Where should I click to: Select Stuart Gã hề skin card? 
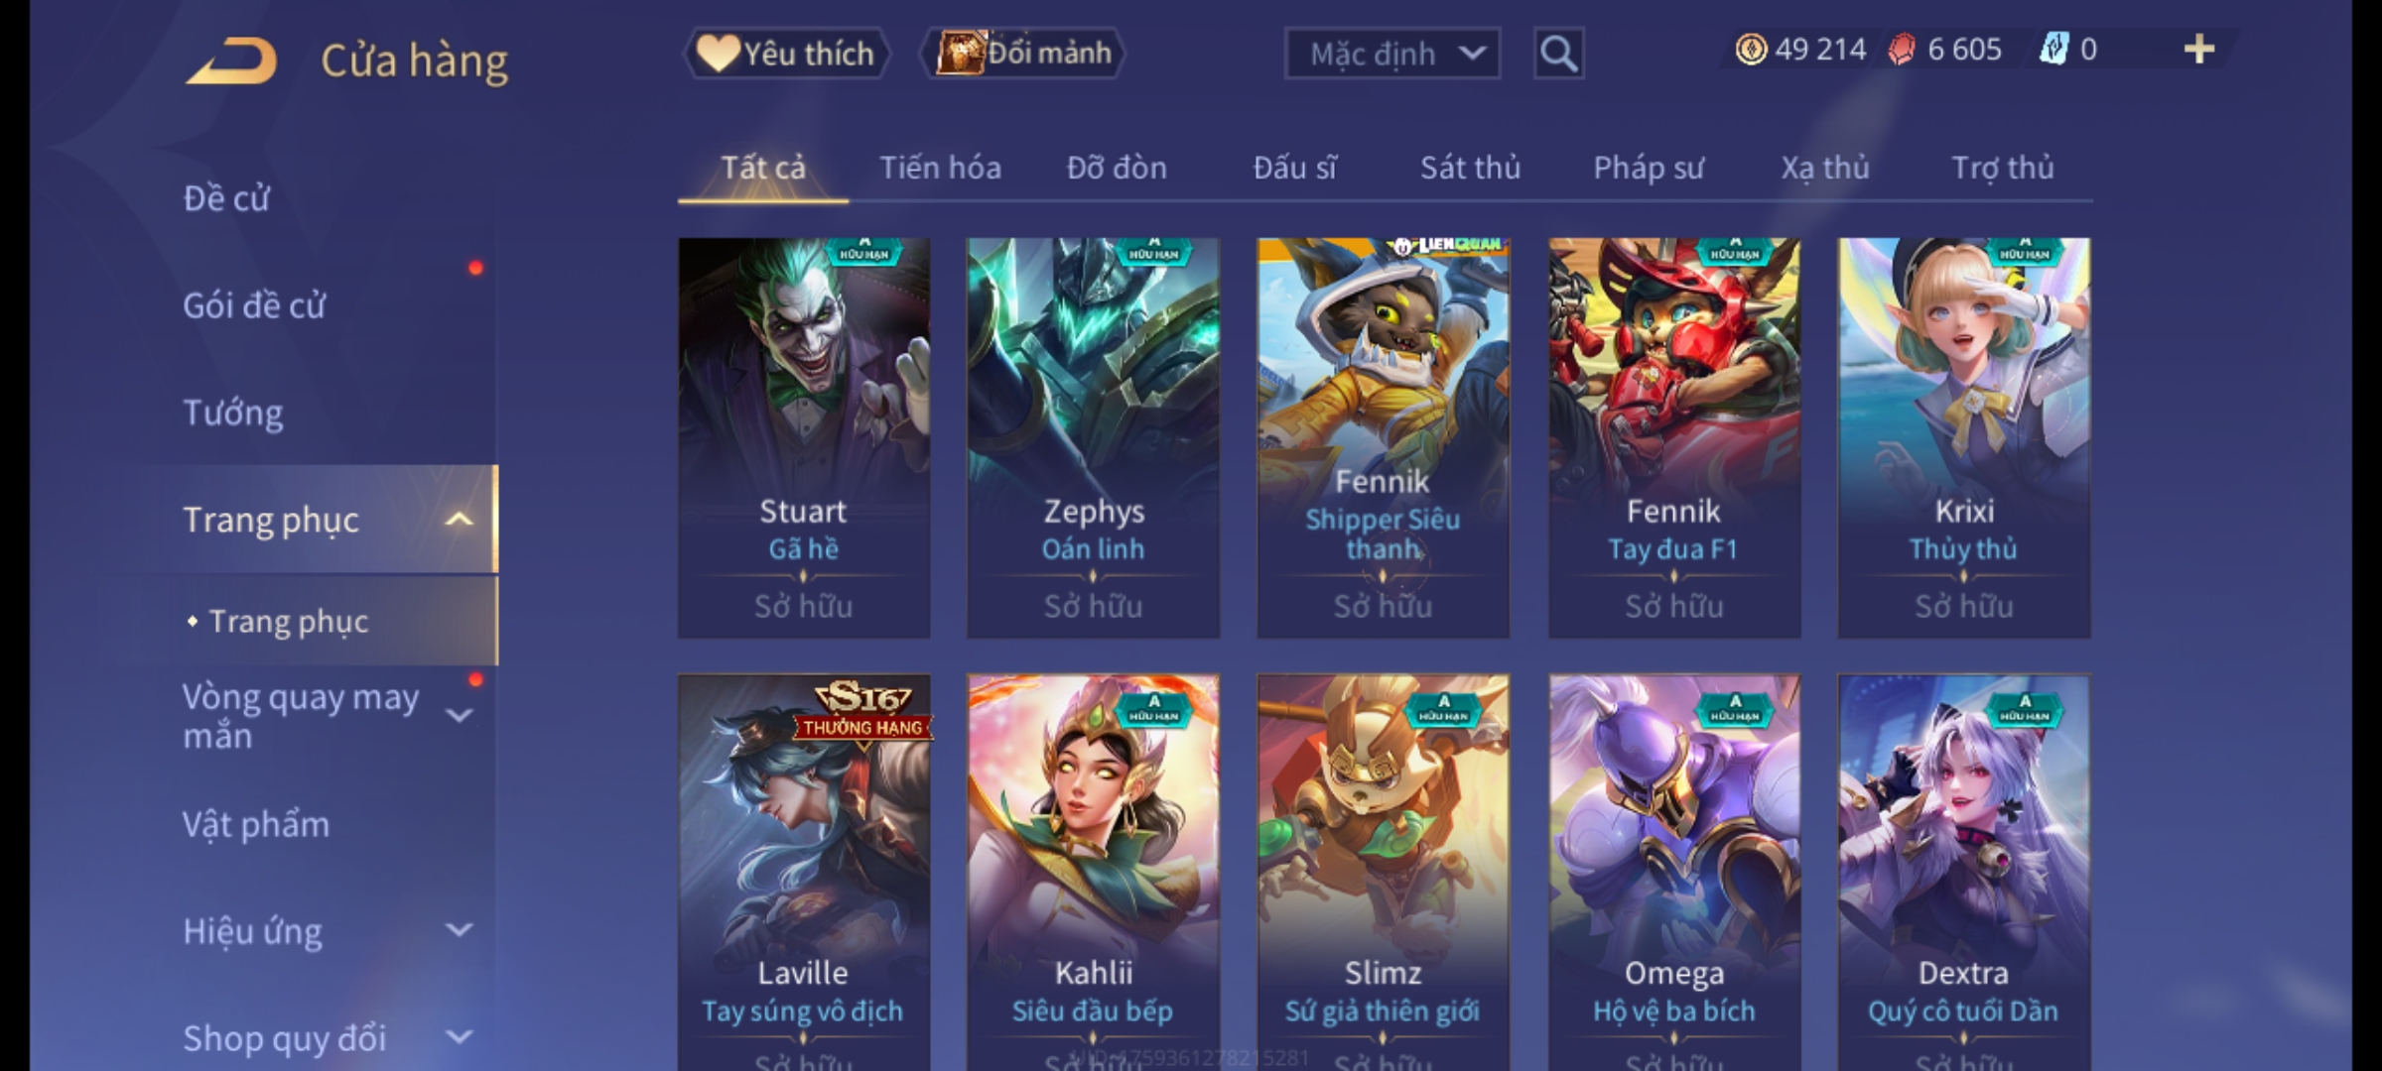pos(804,437)
